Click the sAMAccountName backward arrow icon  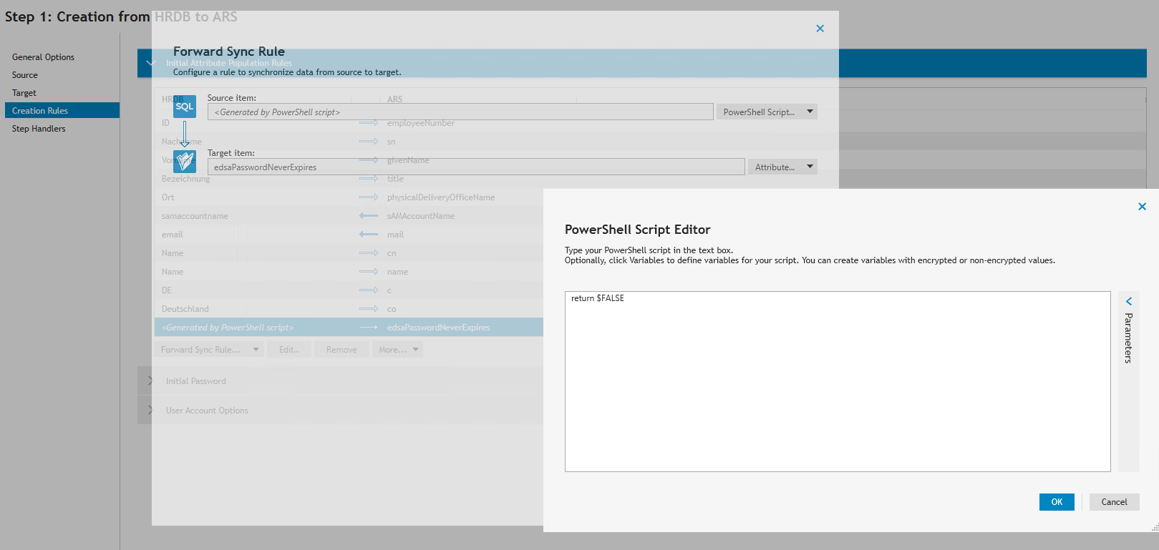pos(369,216)
